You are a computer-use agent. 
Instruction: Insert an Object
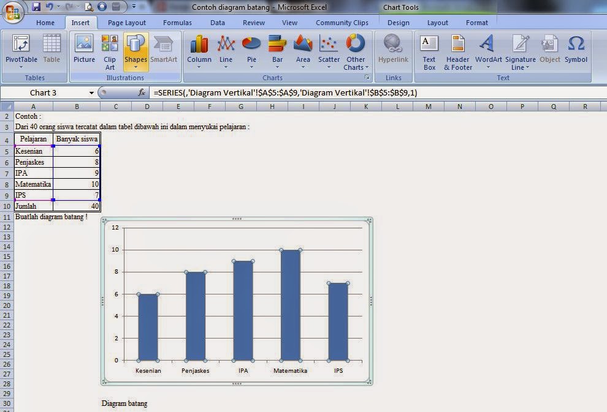[549, 49]
